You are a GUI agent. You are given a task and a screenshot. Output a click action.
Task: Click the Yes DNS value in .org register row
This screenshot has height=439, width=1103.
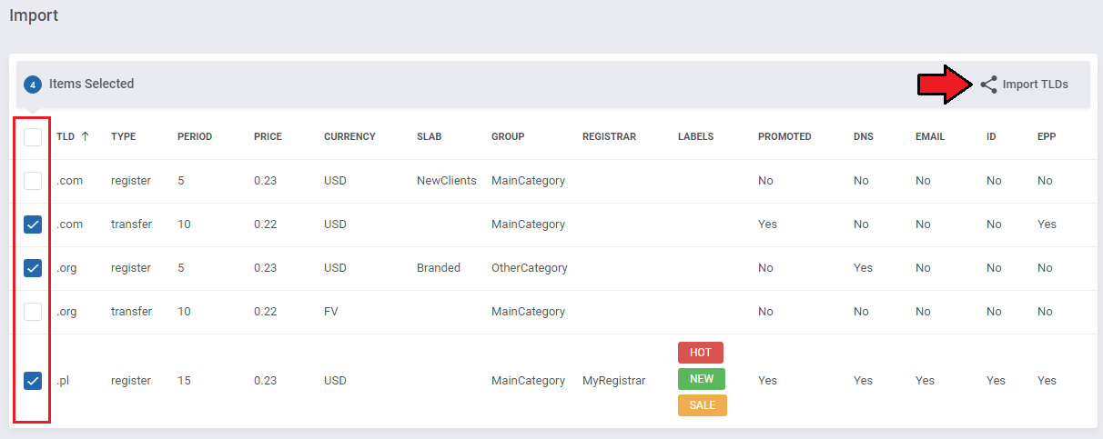pos(864,268)
